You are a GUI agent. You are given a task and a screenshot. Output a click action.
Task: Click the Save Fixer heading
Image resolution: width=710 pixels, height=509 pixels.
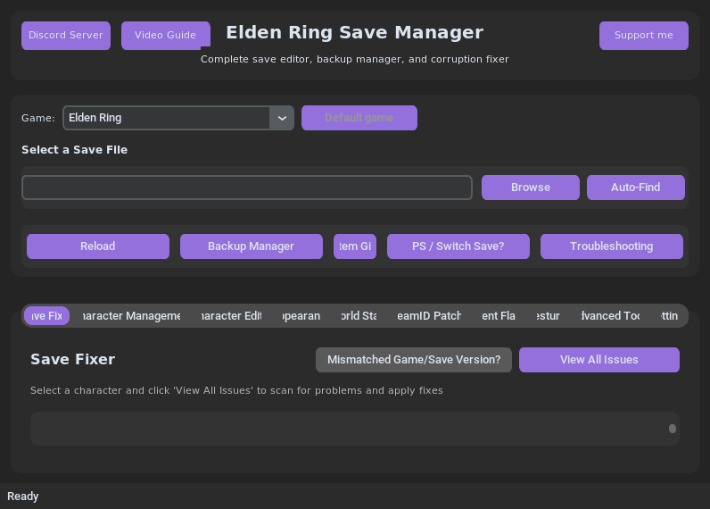(x=73, y=360)
